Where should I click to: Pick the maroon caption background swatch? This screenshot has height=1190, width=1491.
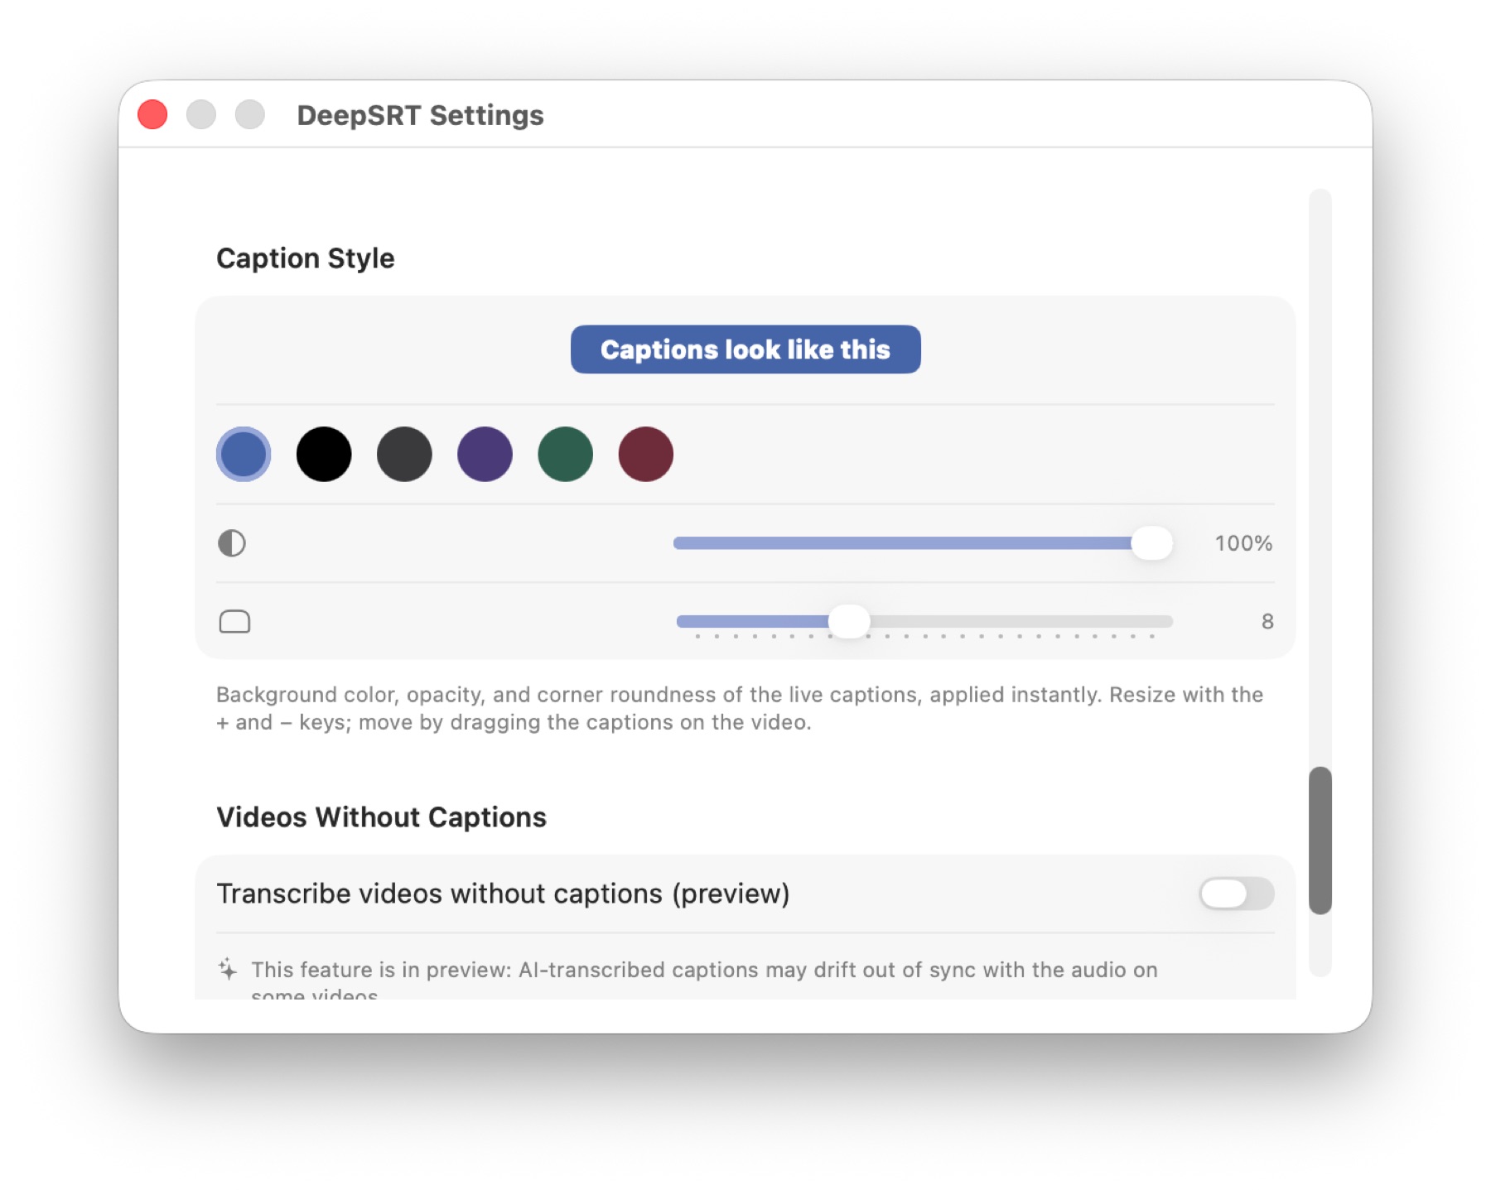pos(646,454)
